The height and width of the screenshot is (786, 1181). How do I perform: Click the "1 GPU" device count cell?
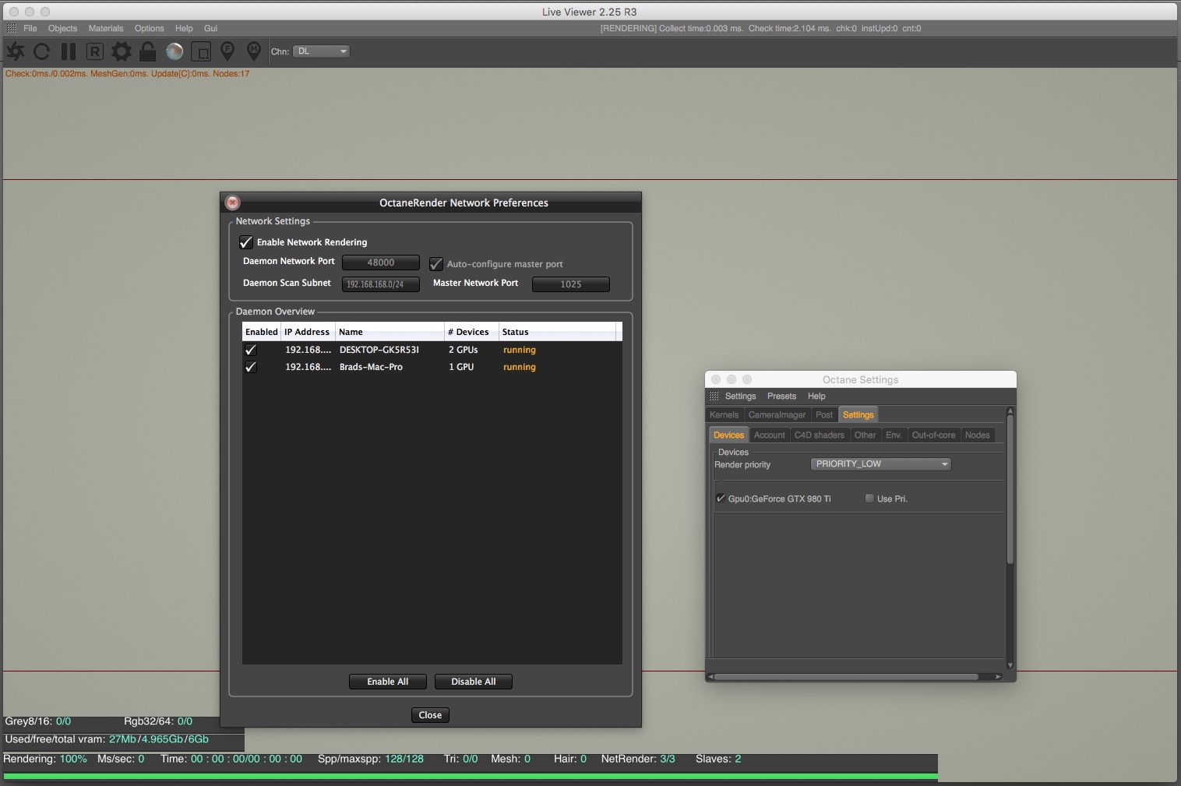461,367
